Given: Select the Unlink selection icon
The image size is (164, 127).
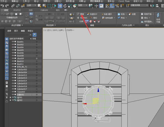Looking at the screenshot, I should tap(18, 6).
